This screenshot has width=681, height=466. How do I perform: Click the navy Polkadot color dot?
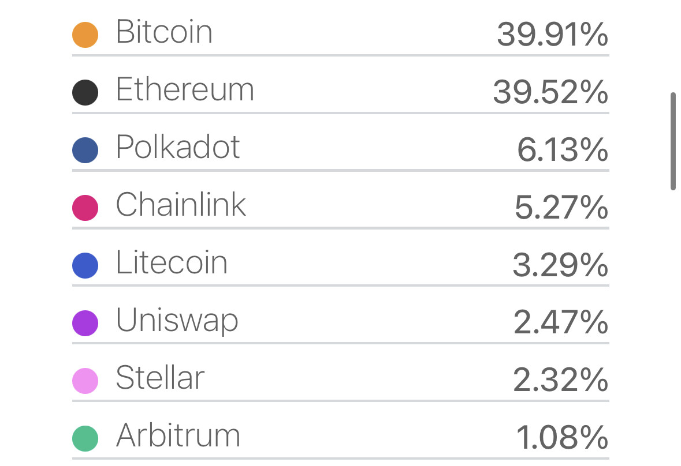pyautogui.click(x=85, y=150)
